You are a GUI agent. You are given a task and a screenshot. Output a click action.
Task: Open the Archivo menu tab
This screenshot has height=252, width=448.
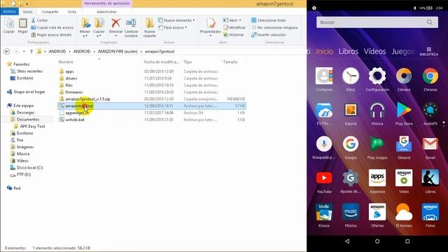(x=9, y=12)
